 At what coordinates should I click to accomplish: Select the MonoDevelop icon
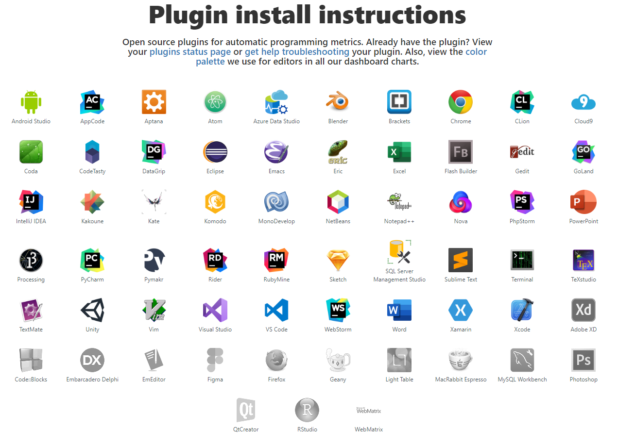click(276, 202)
